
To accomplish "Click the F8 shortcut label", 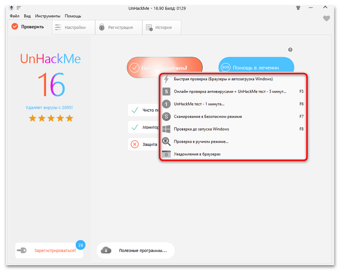I will 301,129.
